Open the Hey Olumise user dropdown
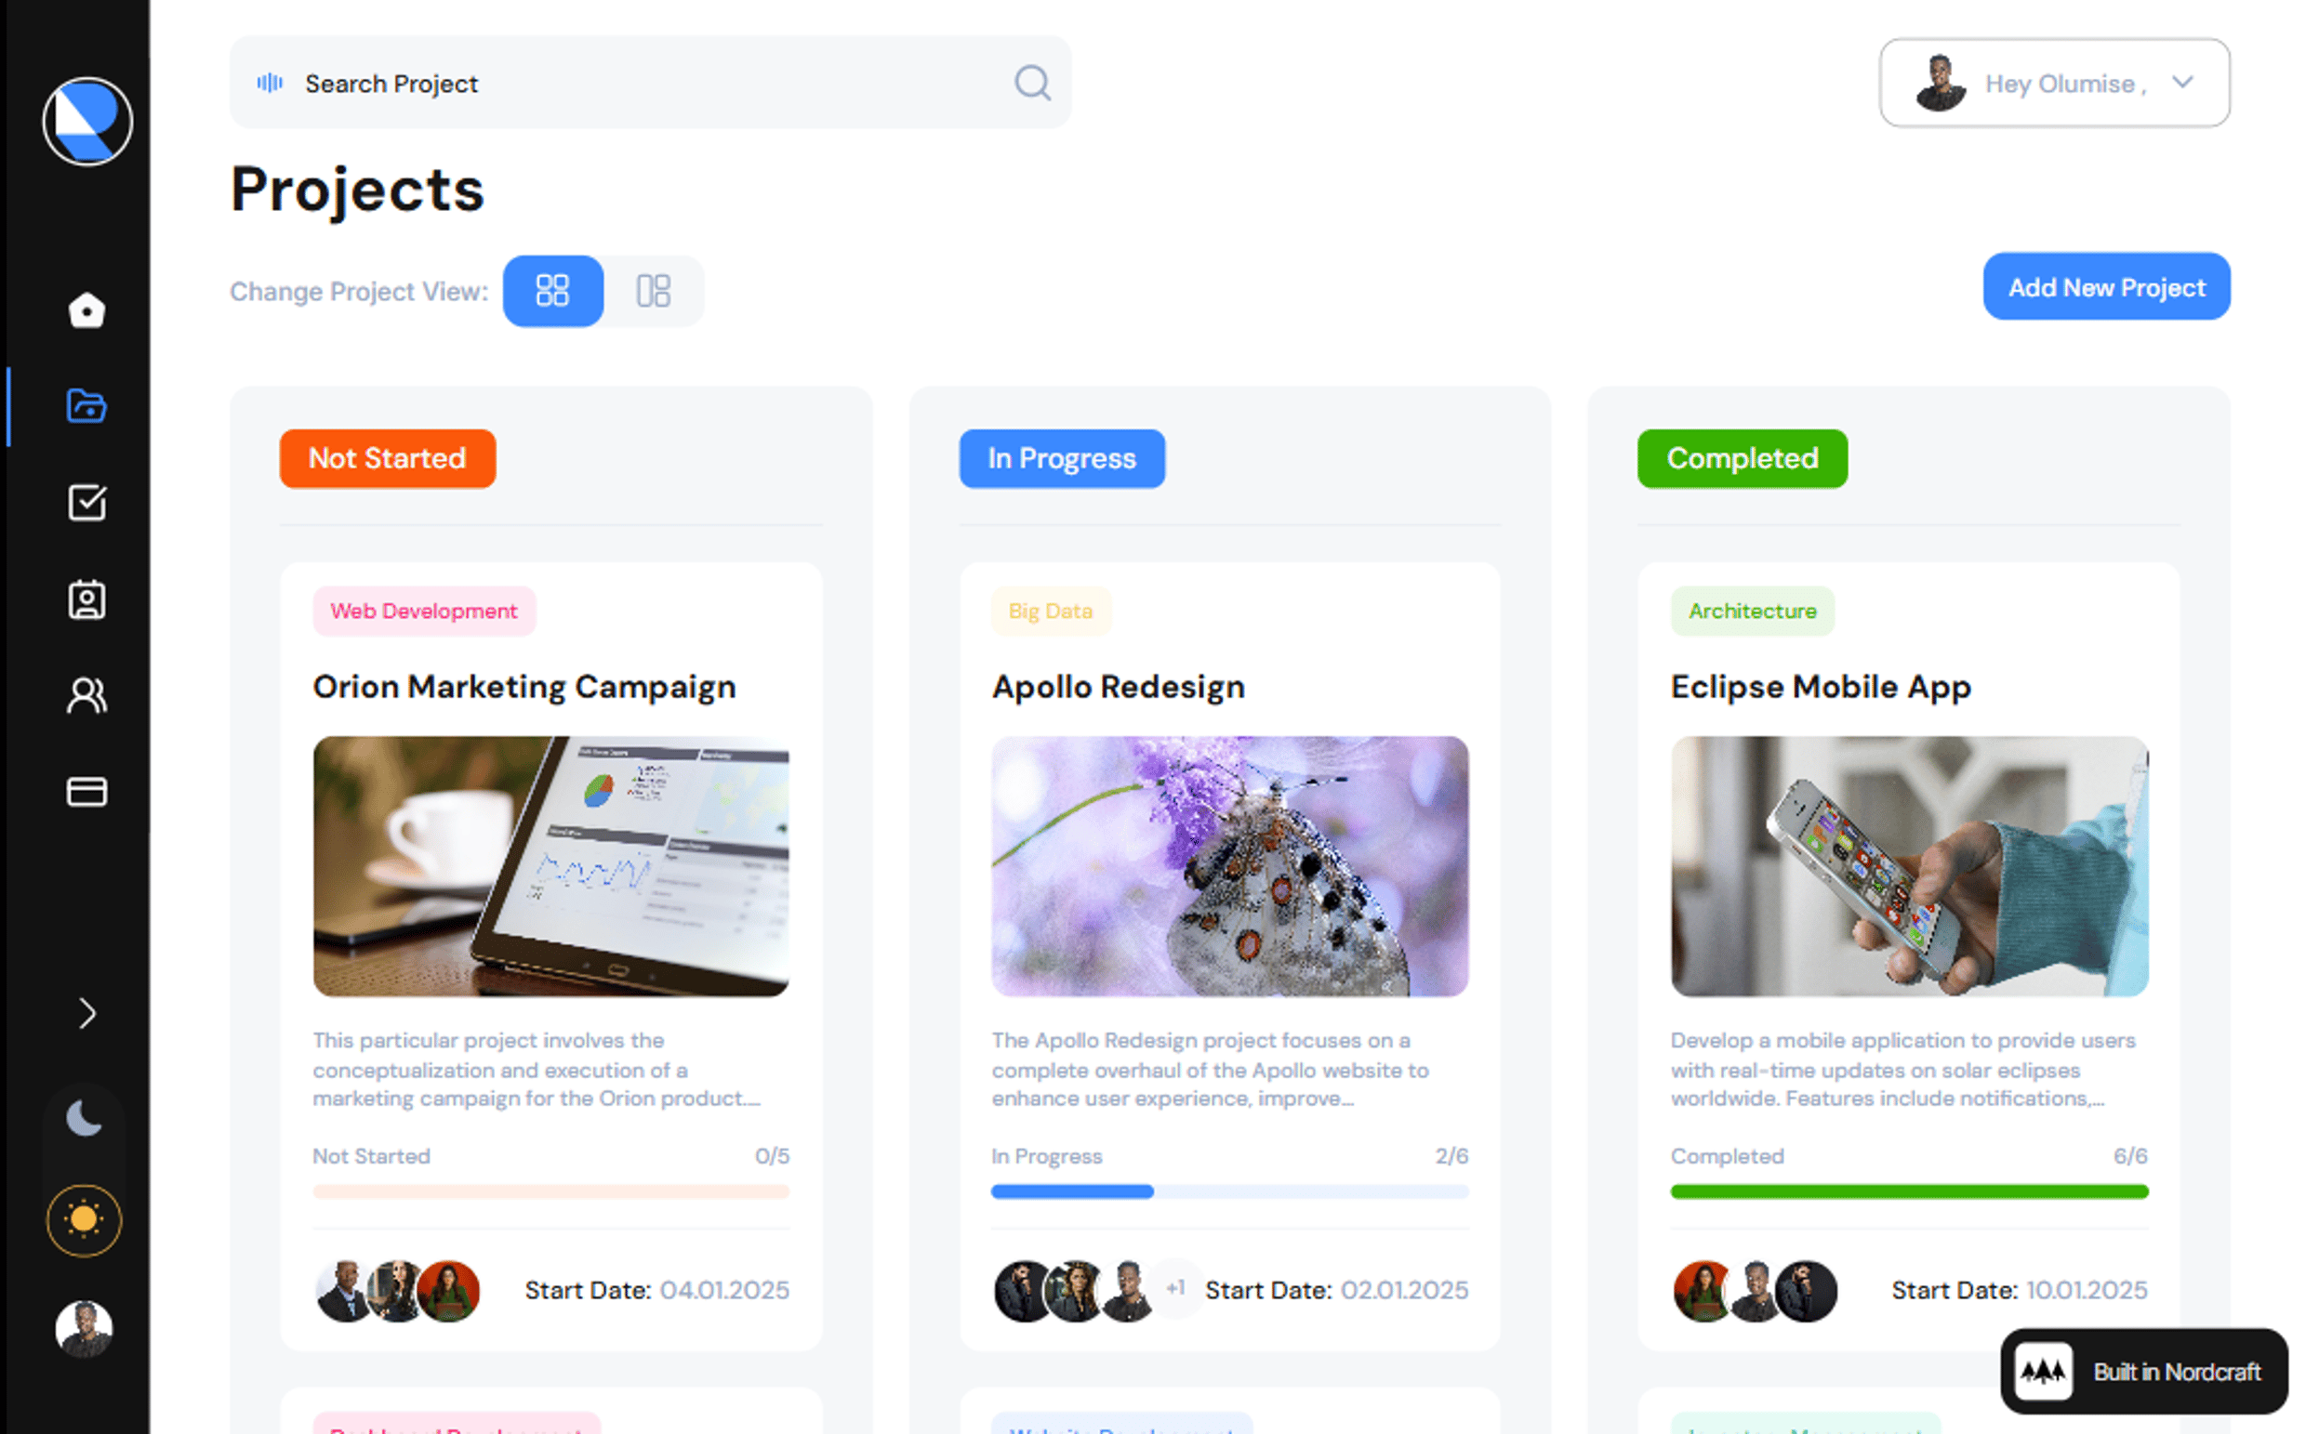 point(2056,84)
